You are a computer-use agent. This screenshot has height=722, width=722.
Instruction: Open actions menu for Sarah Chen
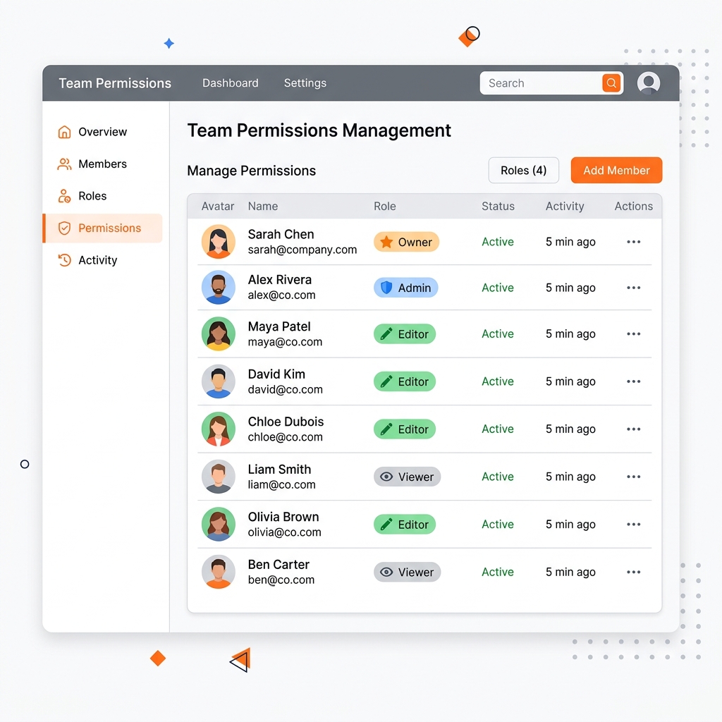pos(634,242)
